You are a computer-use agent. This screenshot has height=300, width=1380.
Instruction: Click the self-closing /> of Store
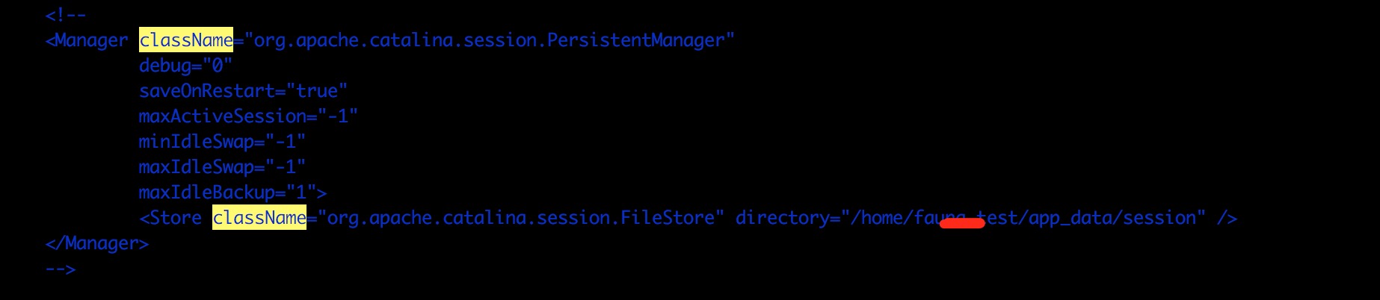1227,218
